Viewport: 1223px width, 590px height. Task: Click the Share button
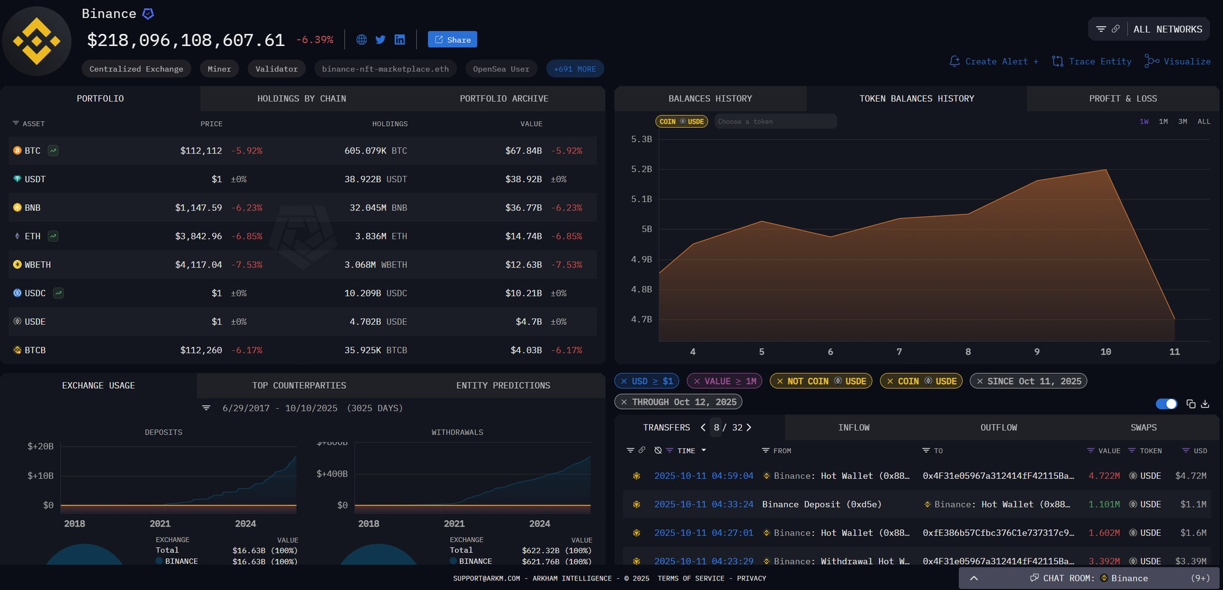(x=453, y=40)
